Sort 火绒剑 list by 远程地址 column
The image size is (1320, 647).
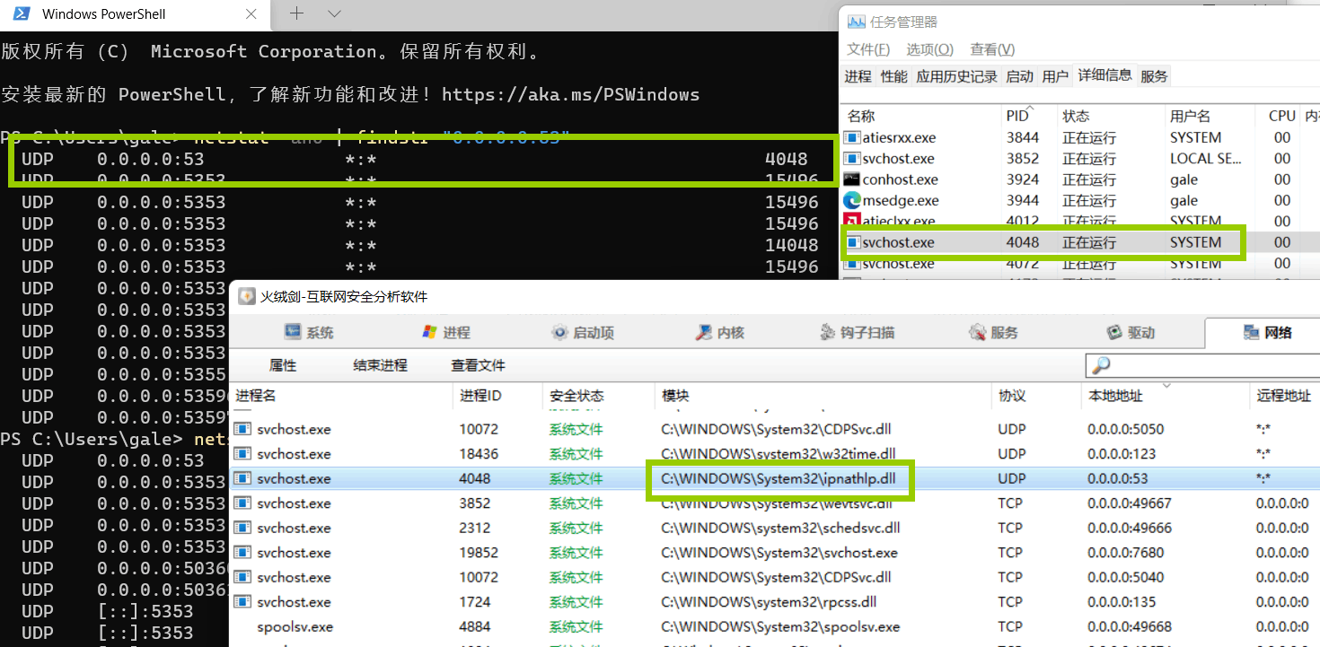coord(1283,396)
